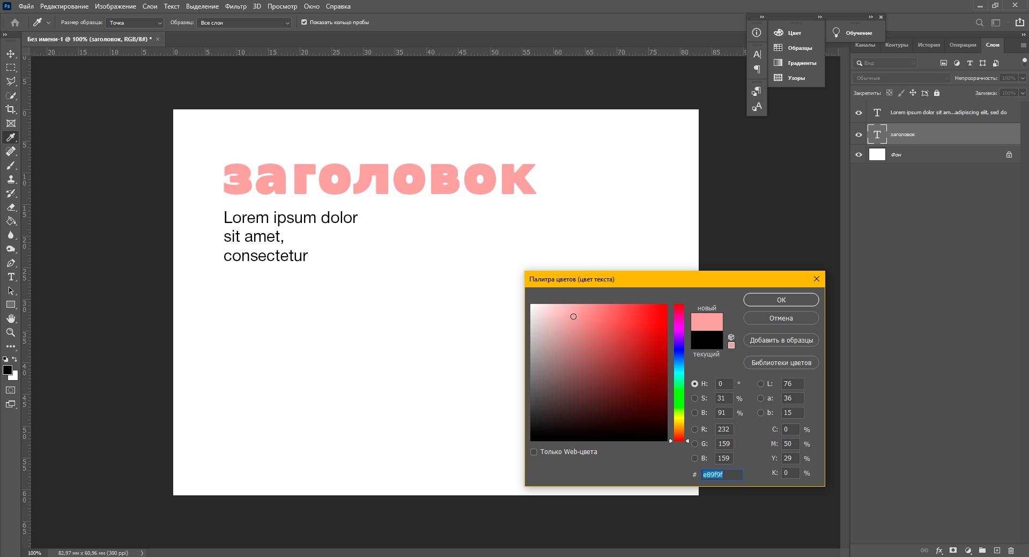Expand the Непрозрачность opacity dropdown
This screenshot has width=1029, height=557.
(x=1023, y=78)
